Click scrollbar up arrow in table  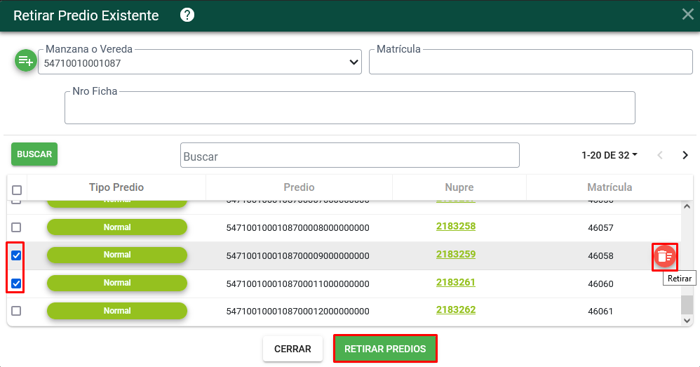(687, 207)
